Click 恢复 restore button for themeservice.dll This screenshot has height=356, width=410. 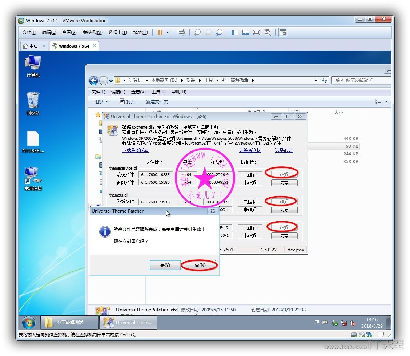284,183
